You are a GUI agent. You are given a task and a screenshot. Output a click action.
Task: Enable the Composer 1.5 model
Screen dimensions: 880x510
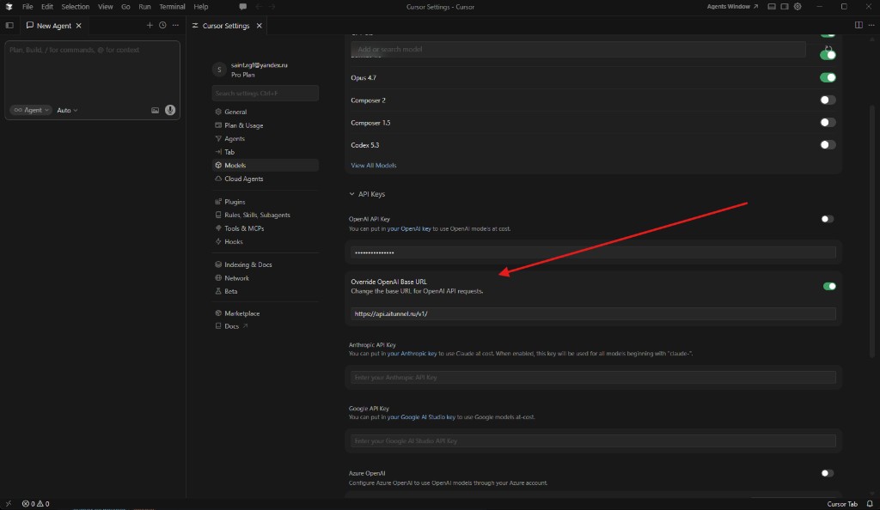pos(828,122)
